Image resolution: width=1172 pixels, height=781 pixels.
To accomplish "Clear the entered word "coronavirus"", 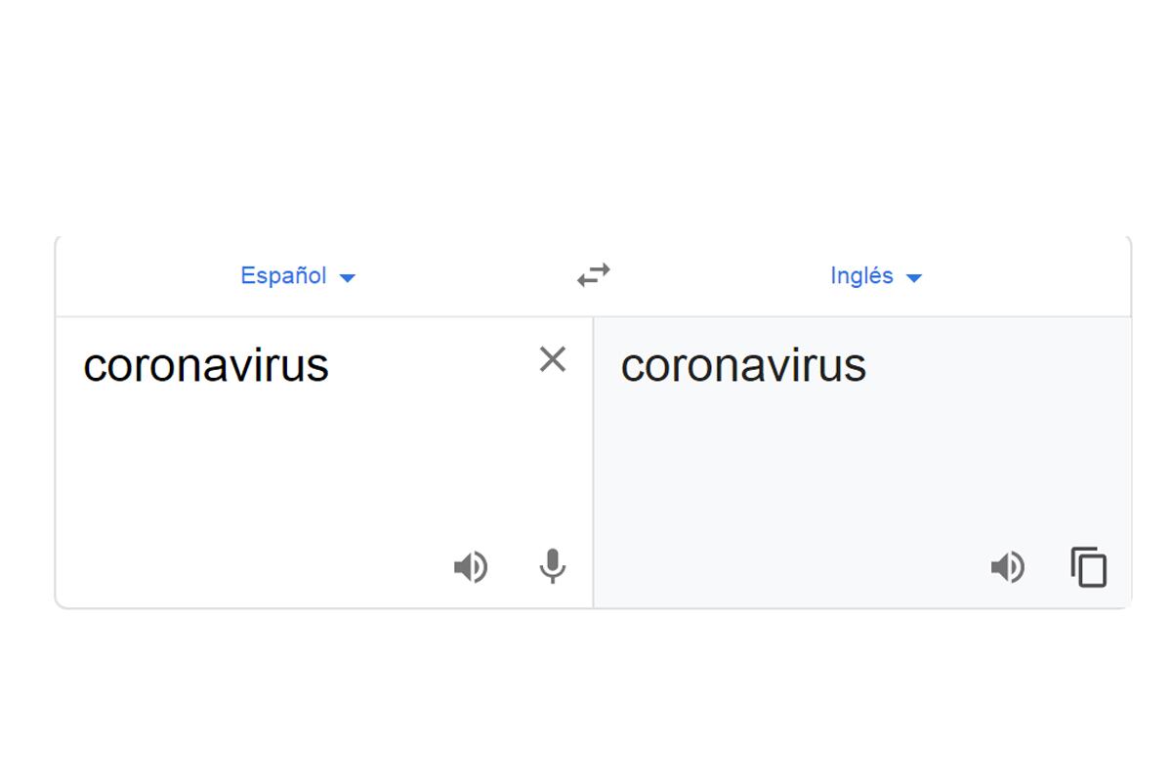I will tap(553, 359).
